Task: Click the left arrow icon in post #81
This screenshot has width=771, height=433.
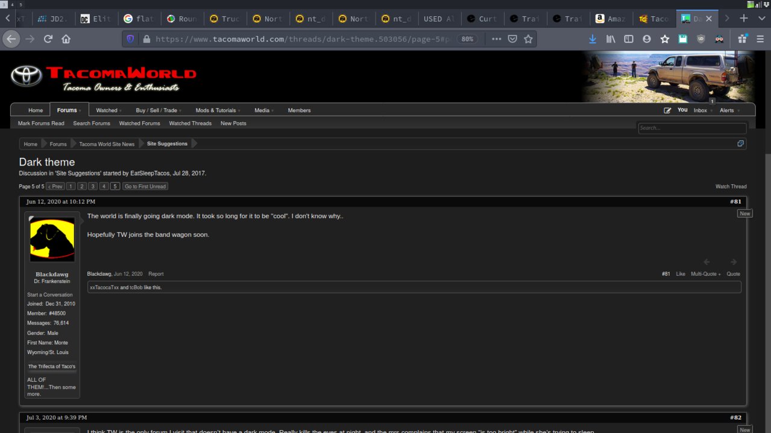Action: coord(706,262)
